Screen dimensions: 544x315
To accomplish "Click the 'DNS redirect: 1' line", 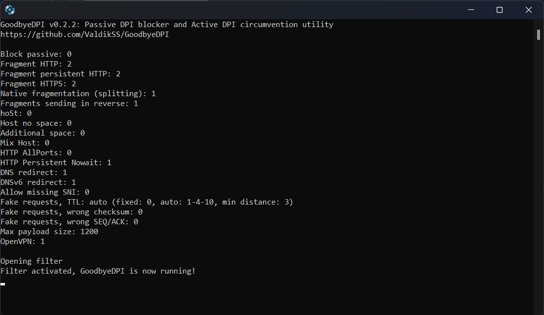I will pos(34,173).
